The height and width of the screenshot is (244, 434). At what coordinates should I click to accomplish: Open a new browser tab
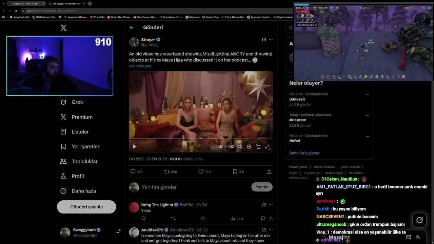tap(90, 3)
